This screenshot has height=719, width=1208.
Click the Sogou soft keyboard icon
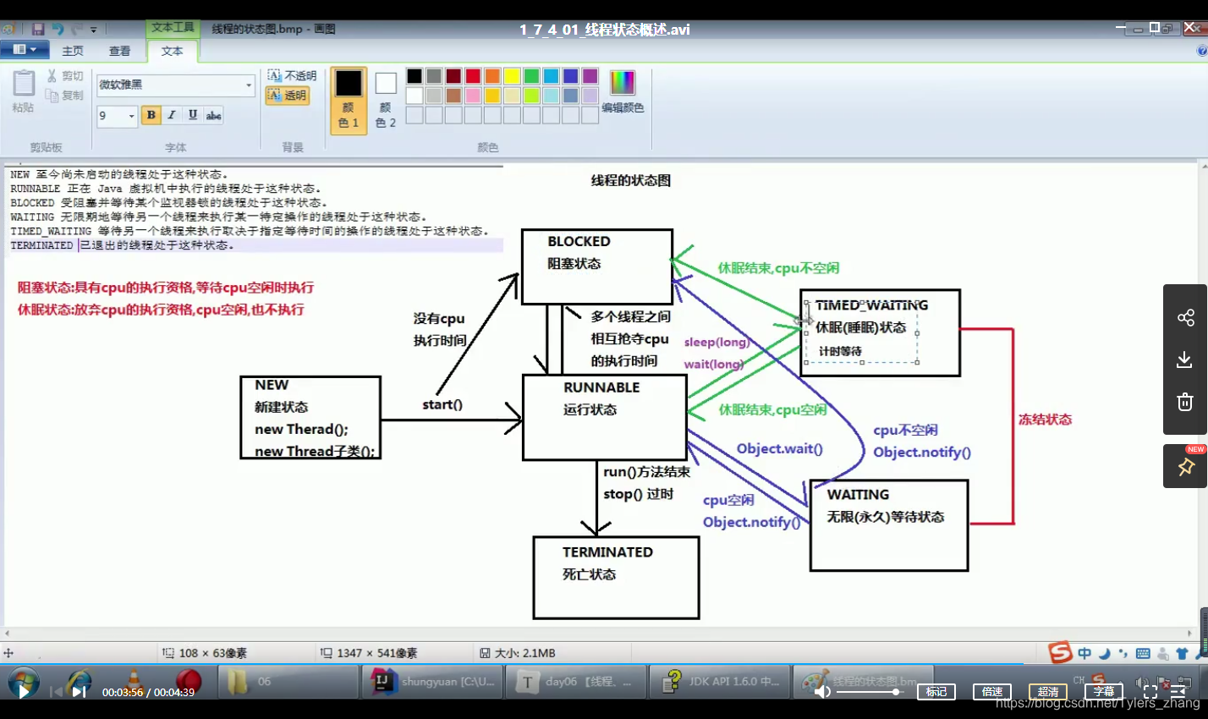(x=1143, y=653)
